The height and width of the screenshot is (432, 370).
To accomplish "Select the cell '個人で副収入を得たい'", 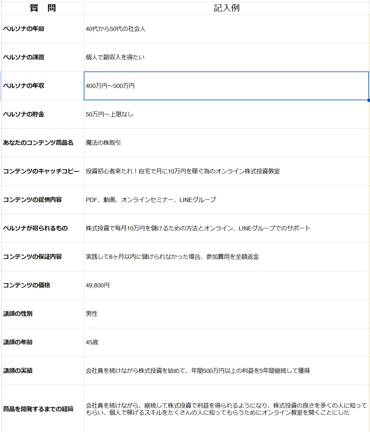I will point(227,57).
